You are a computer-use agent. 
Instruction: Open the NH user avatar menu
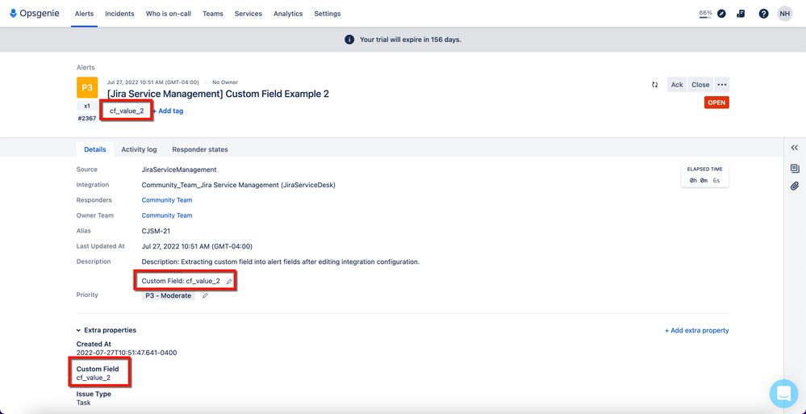[784, 14]
